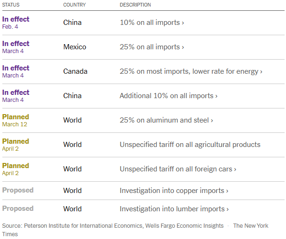Open Unspecified tariff on all foreign cars link
The image size is (286, 239).
[x=178, y=169]
